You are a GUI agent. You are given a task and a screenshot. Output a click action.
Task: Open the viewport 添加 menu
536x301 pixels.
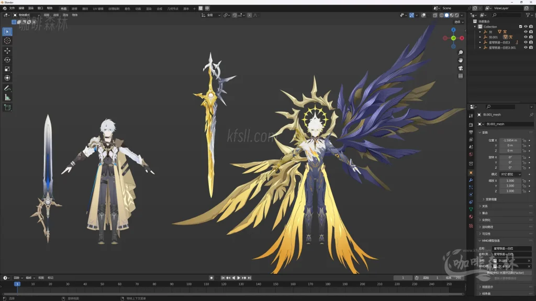[65, 15]
